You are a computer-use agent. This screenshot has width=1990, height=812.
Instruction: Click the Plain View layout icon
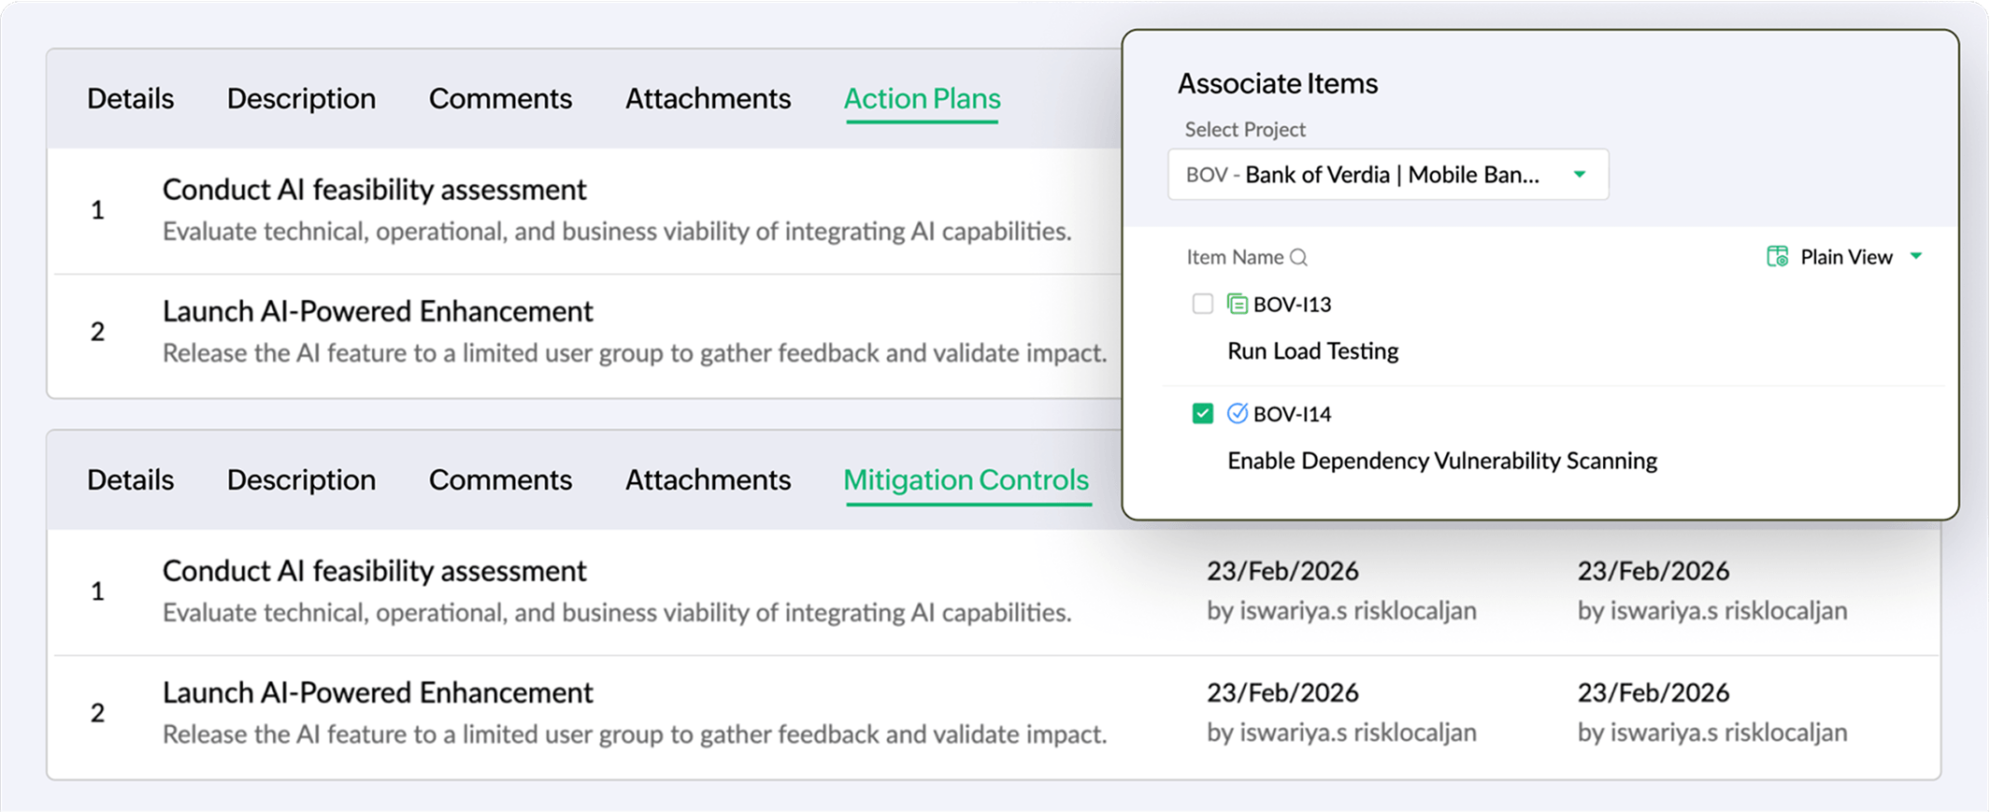(x=1777, y=256)
